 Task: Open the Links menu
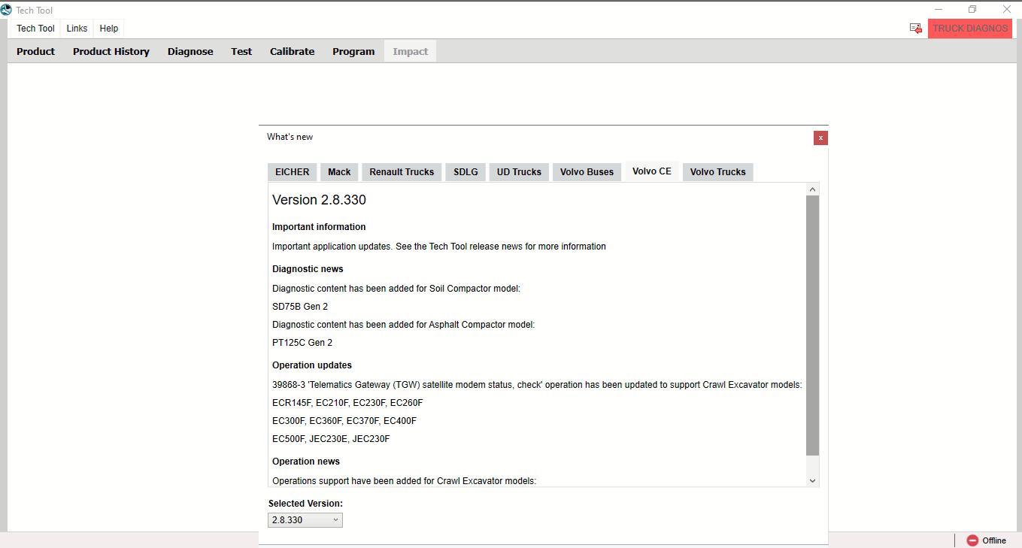click(x=77, y=29)
